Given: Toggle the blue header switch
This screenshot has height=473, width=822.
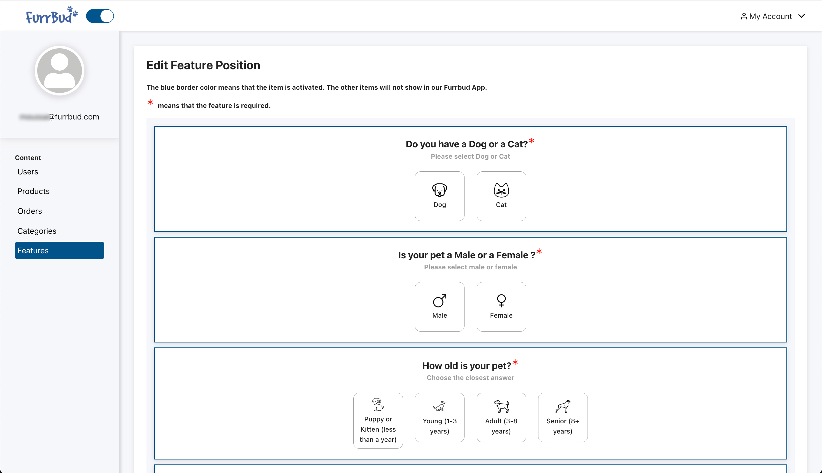Looking at the screenshot, I should [x=100, y=16].
